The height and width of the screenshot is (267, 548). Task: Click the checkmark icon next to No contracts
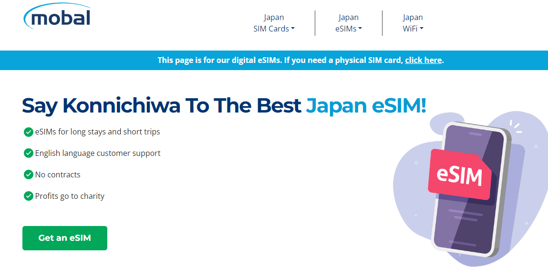pyautogui.click(x=28, y=175)
